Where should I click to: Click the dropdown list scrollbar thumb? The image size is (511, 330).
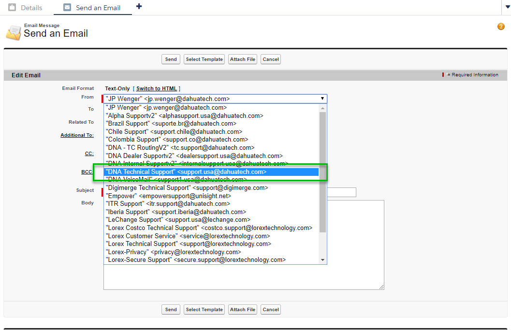(x=322, y=172)
